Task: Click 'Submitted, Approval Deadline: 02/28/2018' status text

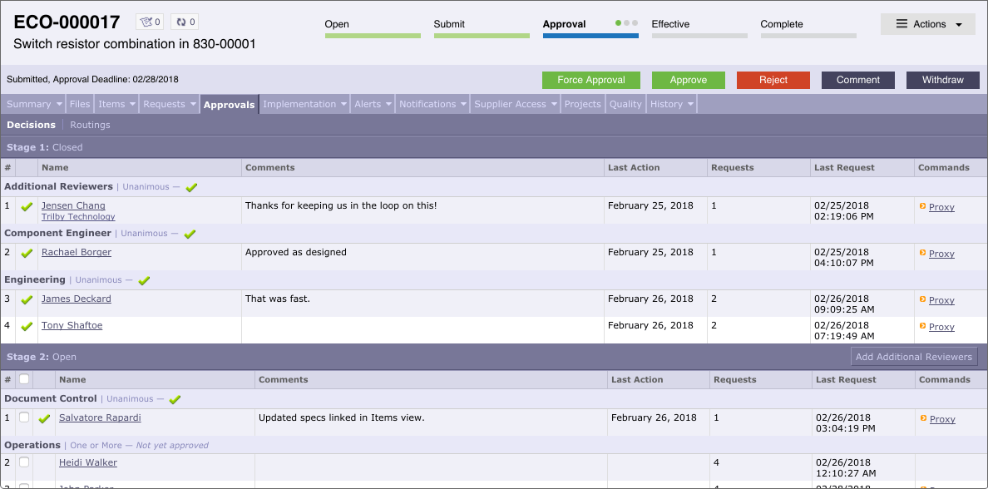Action: (92, 79)
